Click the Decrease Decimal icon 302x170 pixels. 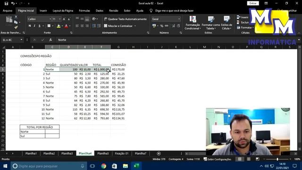pos(178,26)
